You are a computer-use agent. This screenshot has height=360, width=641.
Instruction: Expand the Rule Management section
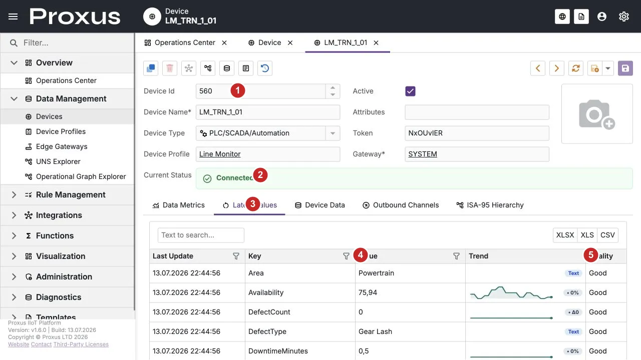[x=14, y=194]
